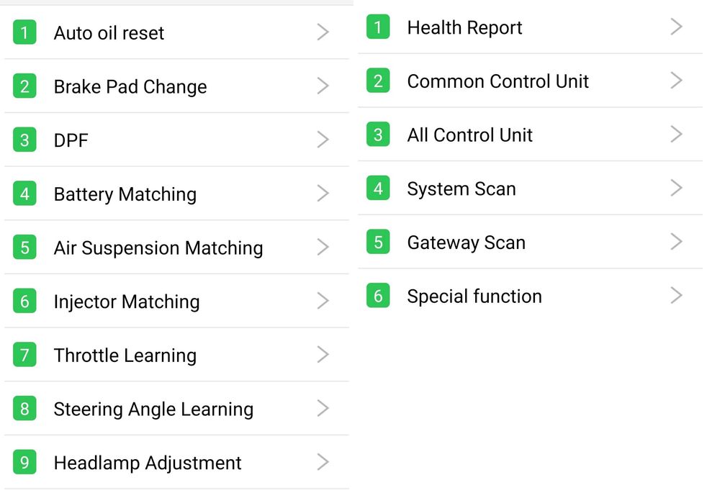Expand Brake Pad Change using its arrow
Image resolution: width=707 pixels, height=503 pixels.
(x=323, y=86)
